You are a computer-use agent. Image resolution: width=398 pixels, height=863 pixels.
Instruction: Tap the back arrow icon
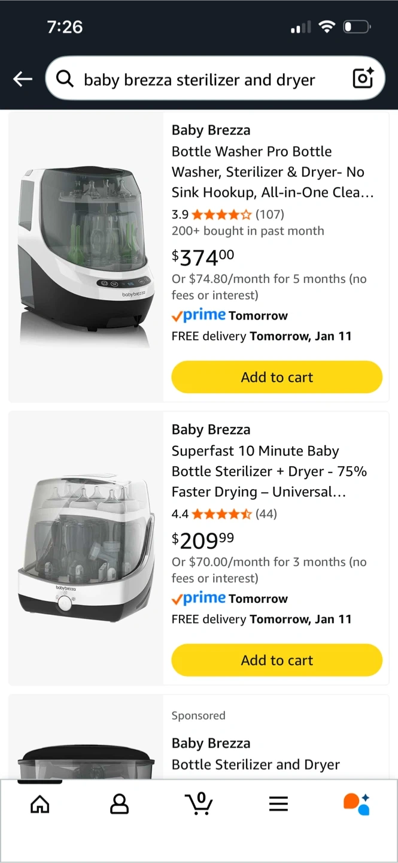(23, 79)
